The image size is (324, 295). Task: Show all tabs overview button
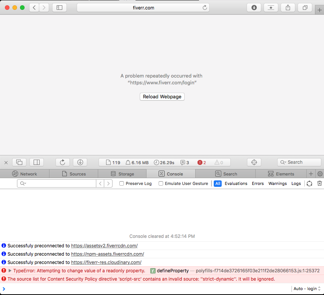(x=305, y=8)
